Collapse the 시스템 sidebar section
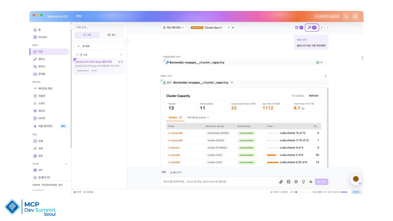Viewport: 393px width, 221px height. tap(66, 164)
